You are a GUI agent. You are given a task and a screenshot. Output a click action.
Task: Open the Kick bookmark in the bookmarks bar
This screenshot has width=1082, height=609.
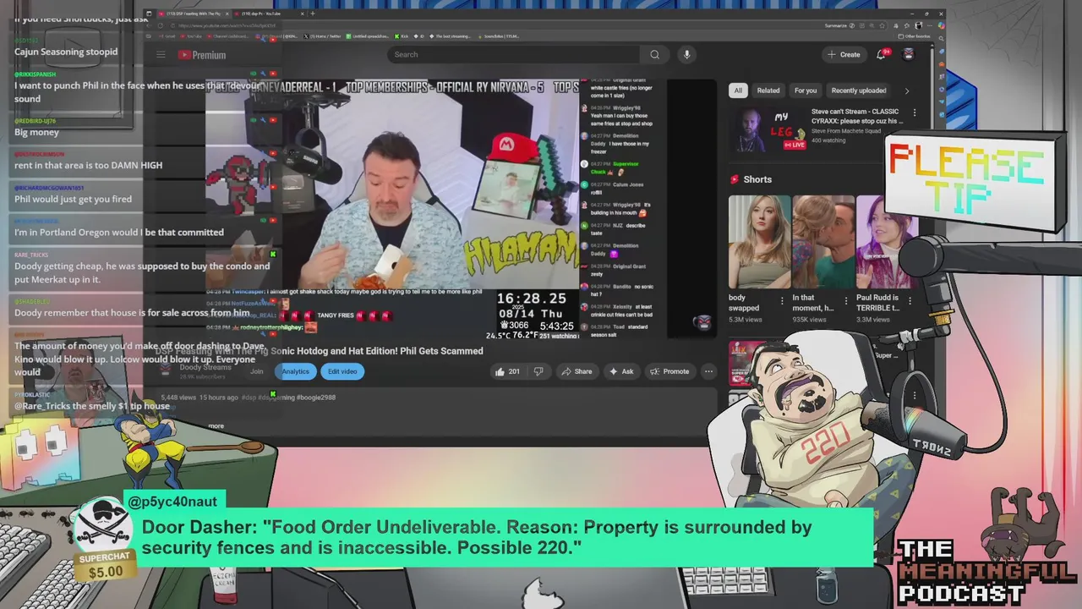402,36
